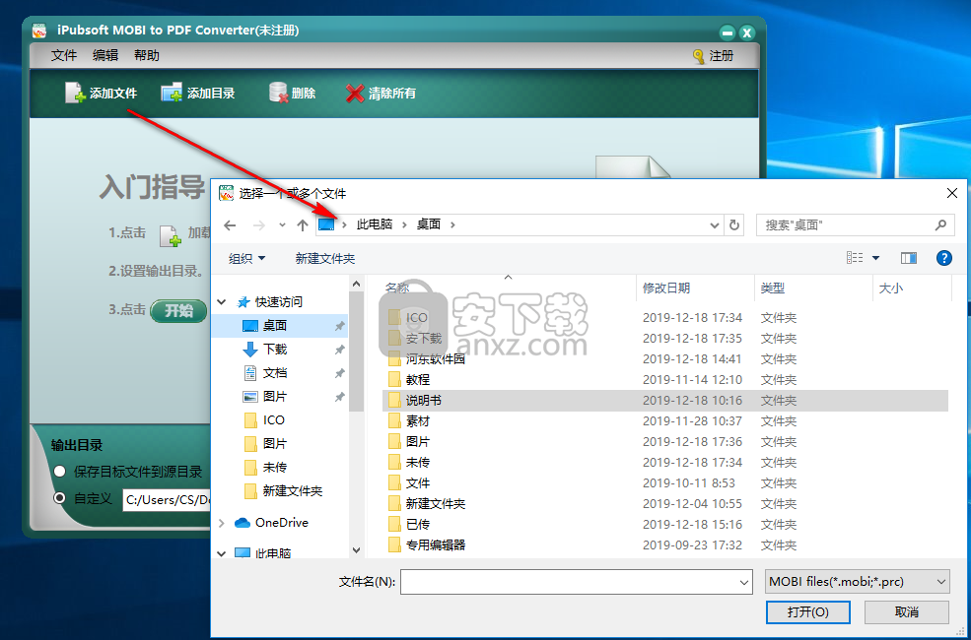Screen dimensions: 971x640
Task: Click the 取消 button
Action: tap(907, 612)
